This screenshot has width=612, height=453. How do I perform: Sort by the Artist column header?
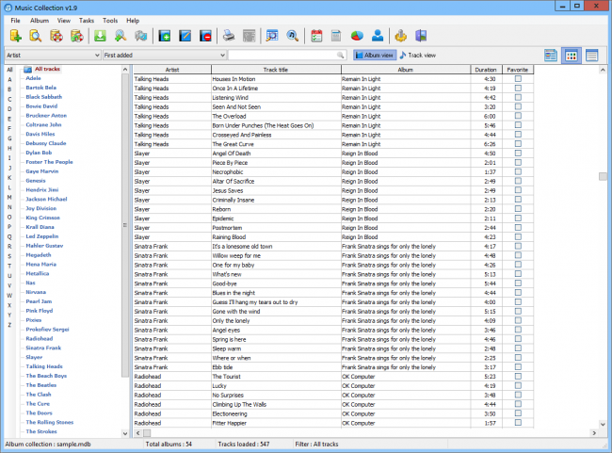pyautogui.click(x=172, y=70)
